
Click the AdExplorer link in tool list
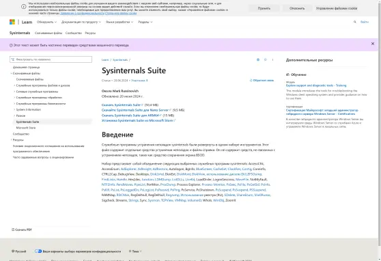(x=128, y=169)
